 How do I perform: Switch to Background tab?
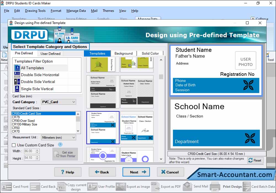pyautogui.click(x=124, y=53)
